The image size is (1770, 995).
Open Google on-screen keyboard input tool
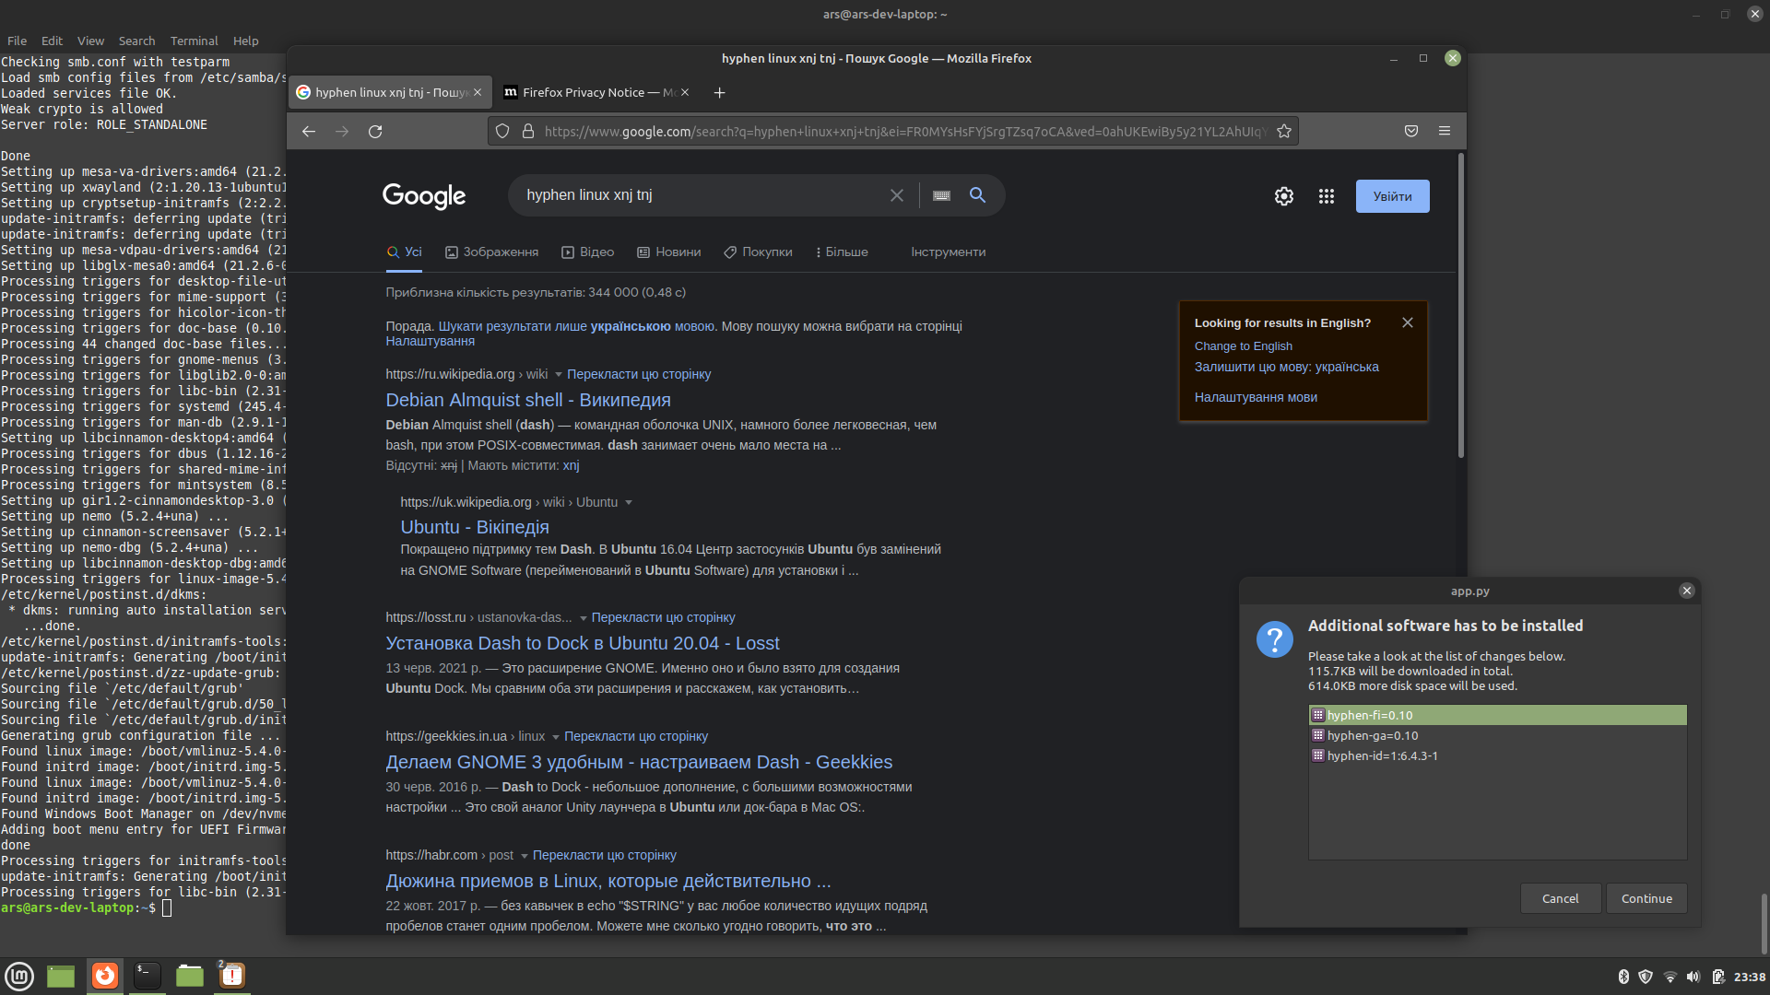coord(941,195)
